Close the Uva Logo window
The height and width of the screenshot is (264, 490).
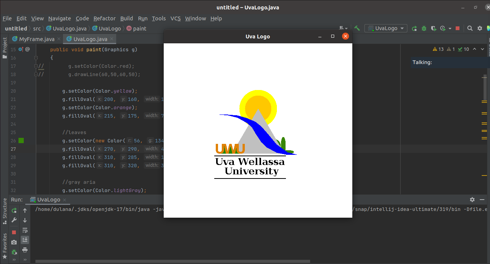346,37
